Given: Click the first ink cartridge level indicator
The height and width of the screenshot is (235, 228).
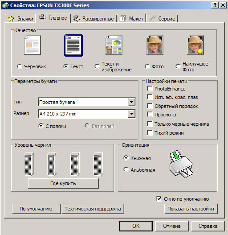Looking at the screenshot, I should pos(29,164).
